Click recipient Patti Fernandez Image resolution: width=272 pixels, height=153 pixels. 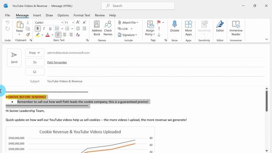click(x=57, y=62)
